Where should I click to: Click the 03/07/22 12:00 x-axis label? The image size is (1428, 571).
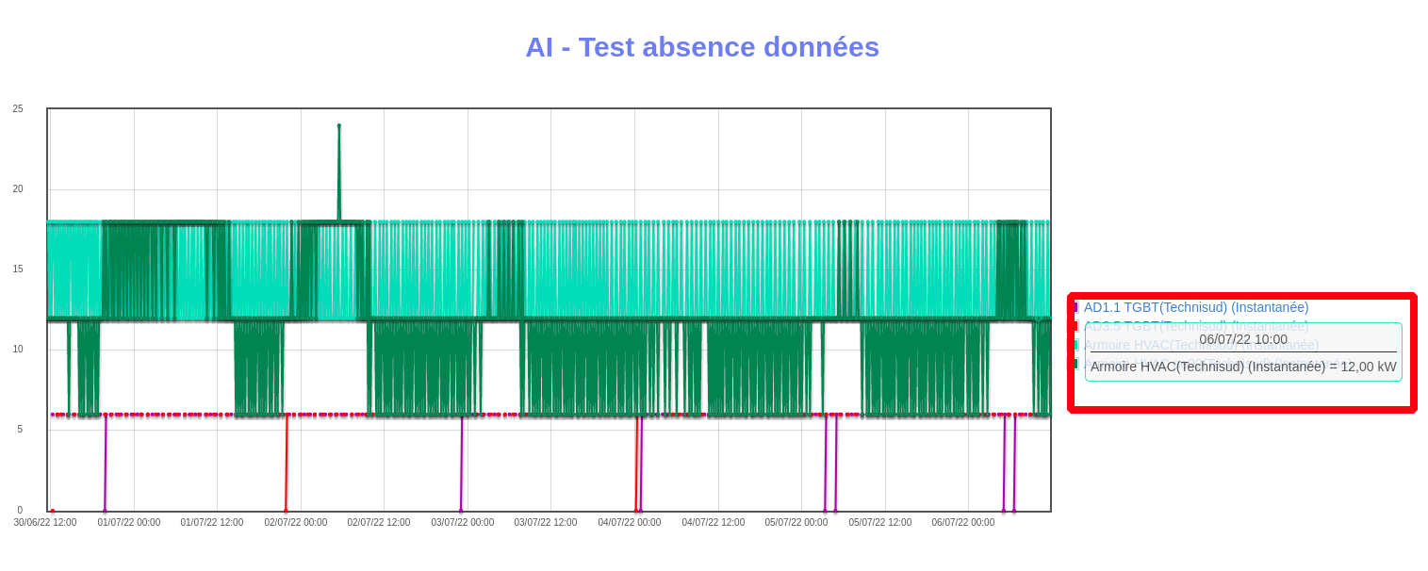tap(546, 522)
